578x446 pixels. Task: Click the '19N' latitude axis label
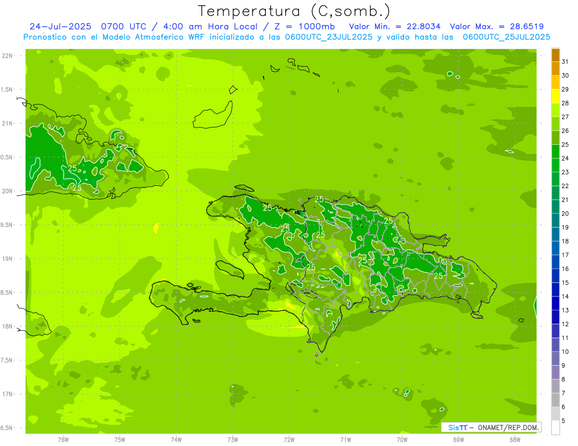(8, 259)
